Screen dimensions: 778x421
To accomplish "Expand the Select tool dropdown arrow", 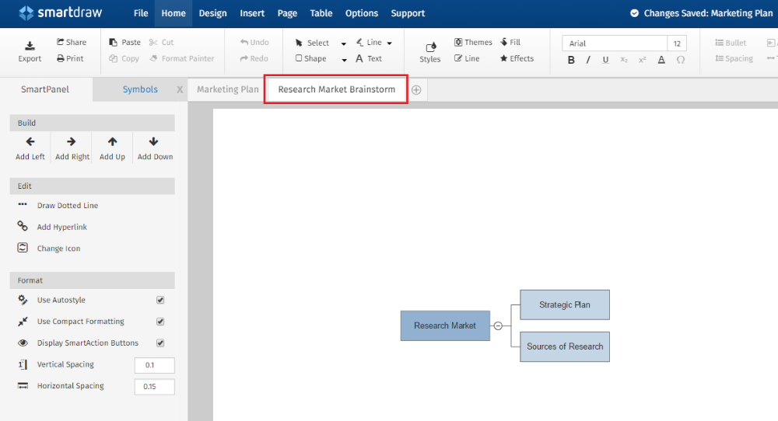I will pos(343,43).
